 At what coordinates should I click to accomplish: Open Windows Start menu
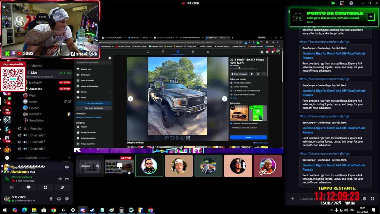click(x=5, y=210)
